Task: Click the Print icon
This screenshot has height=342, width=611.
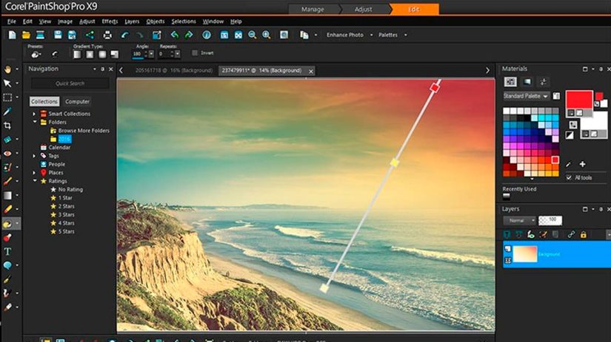Action: (x=107, y=35)
